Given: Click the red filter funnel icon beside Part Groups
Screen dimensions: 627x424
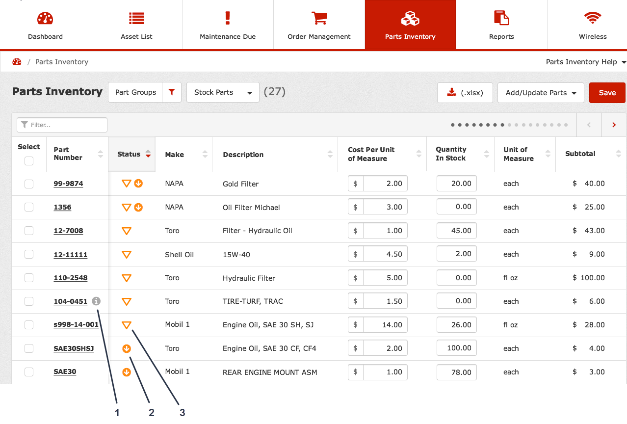Looking at the screenshot, I should coord(171,92).
